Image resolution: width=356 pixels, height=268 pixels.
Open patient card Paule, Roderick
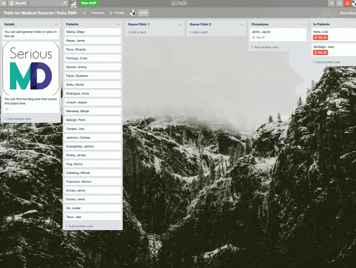[x=92, y=76]
